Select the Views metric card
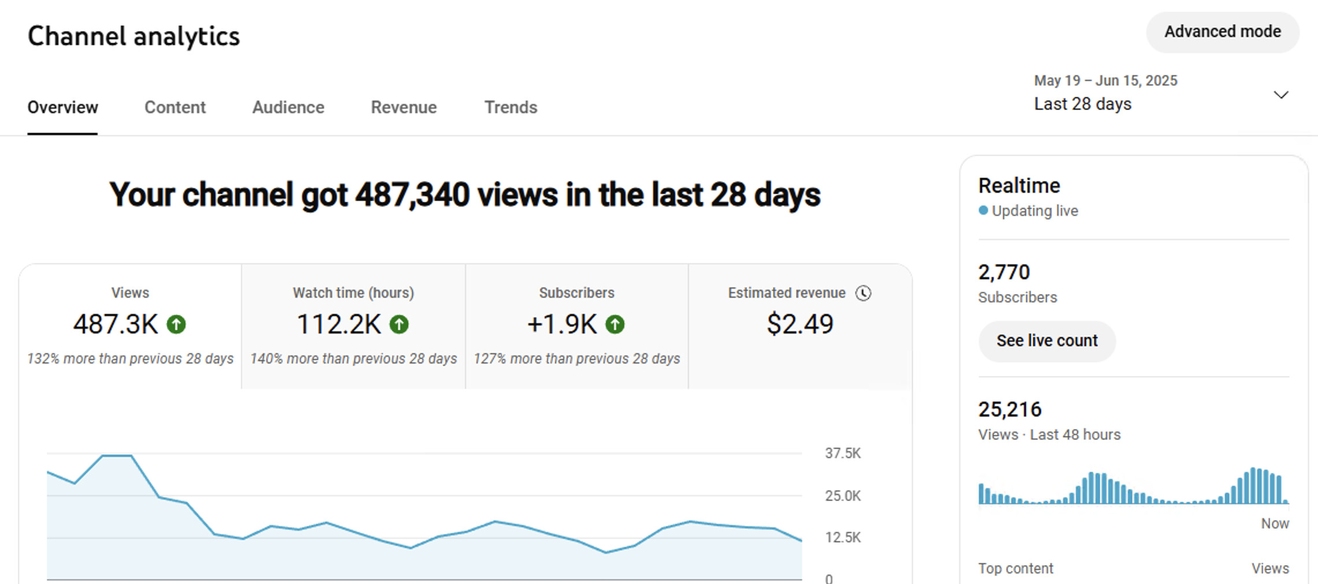The image size is (1318, 584). pyautogui.click(x=130, y=326)
